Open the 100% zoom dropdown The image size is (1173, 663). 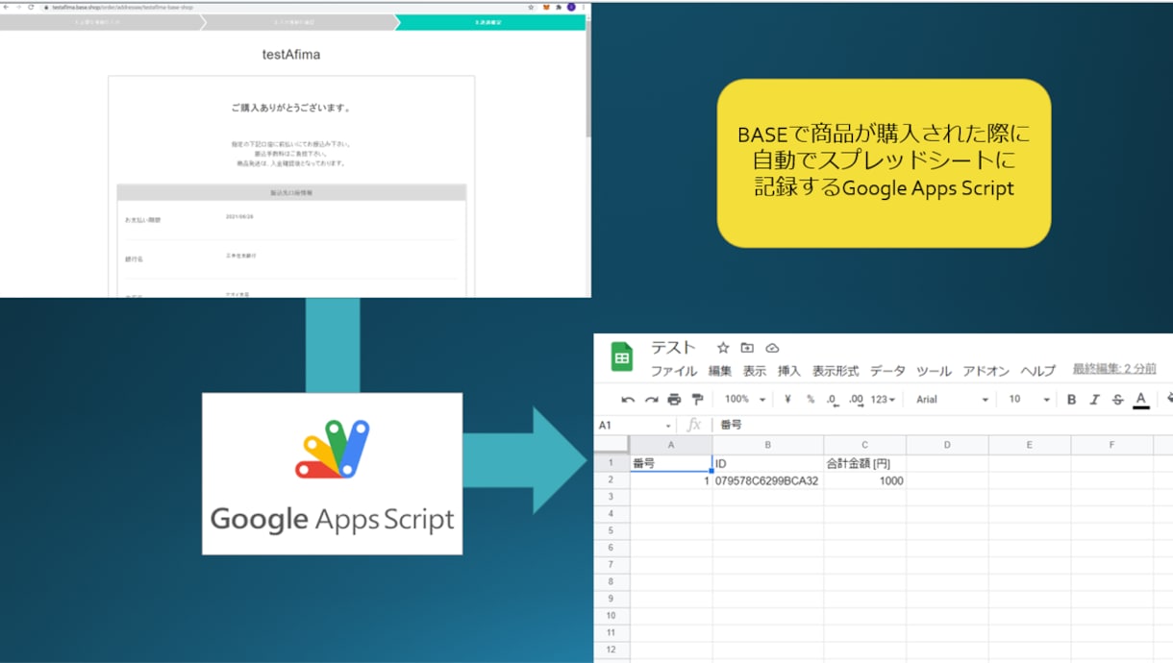745,400
